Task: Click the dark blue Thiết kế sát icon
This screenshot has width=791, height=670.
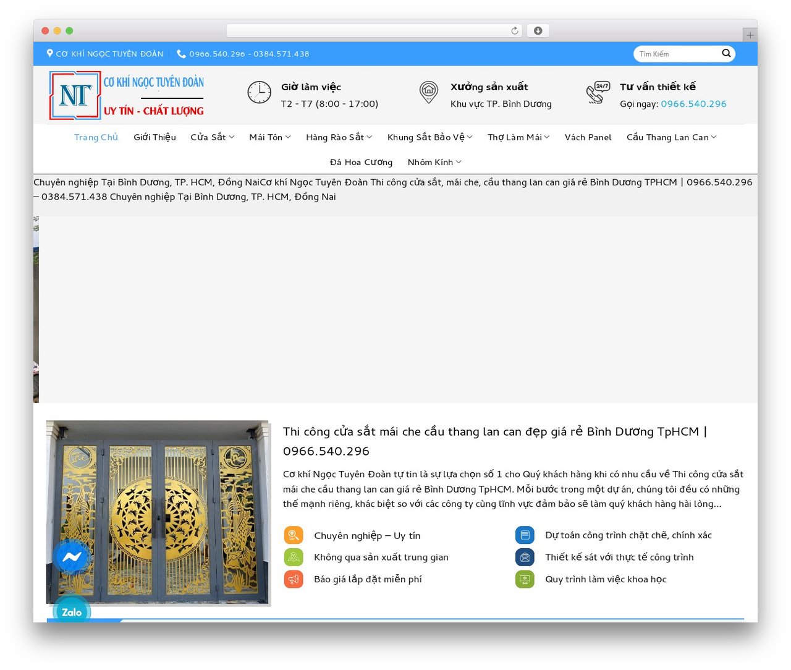Action: coord(525,557)
